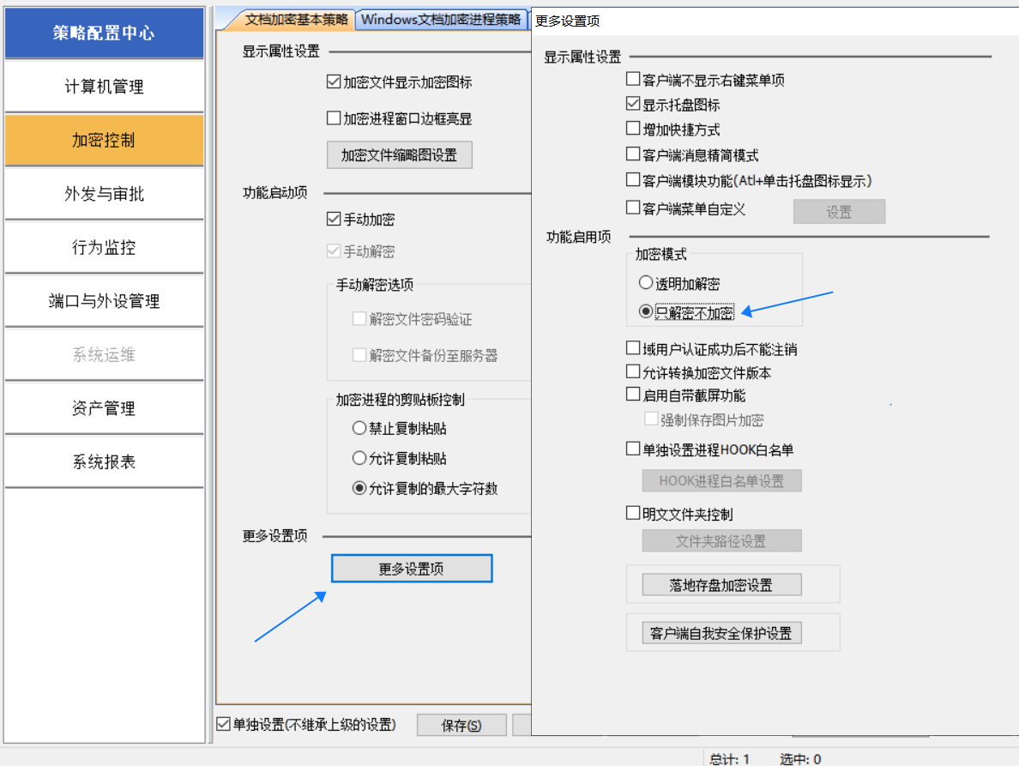Open the 更多设置项 button
The height and width of the screenshot is (766, 1019).
(412, 569)
